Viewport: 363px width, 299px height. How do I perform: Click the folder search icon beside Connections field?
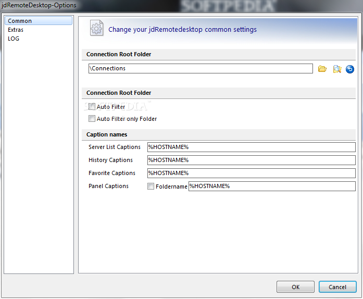coord(337,69)
